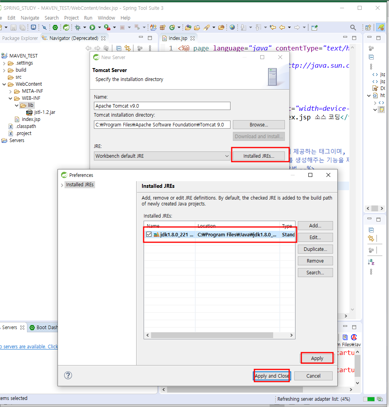Click the Edit... button
The width and height of the screenshot is (389, 407).
pyautogui.click(x=315, y=237)
